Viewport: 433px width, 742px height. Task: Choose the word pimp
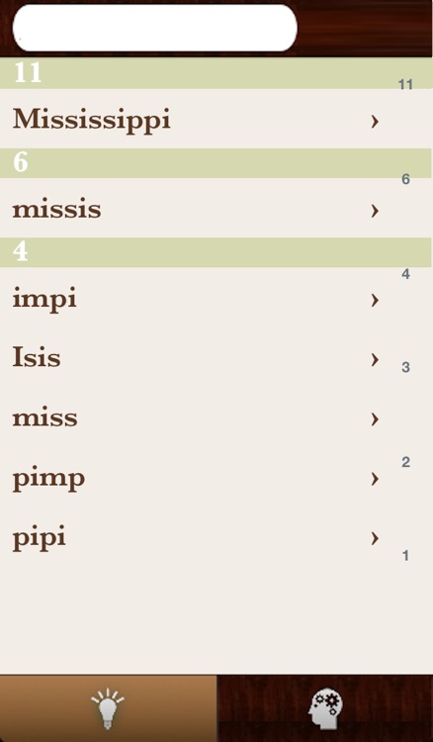tap(48, 480)
